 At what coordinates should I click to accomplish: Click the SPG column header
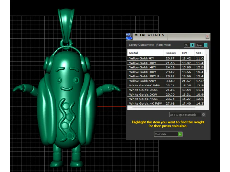(199, 53)
